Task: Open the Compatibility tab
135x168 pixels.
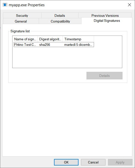Action: pyautogui.click(x=60, y=21)
